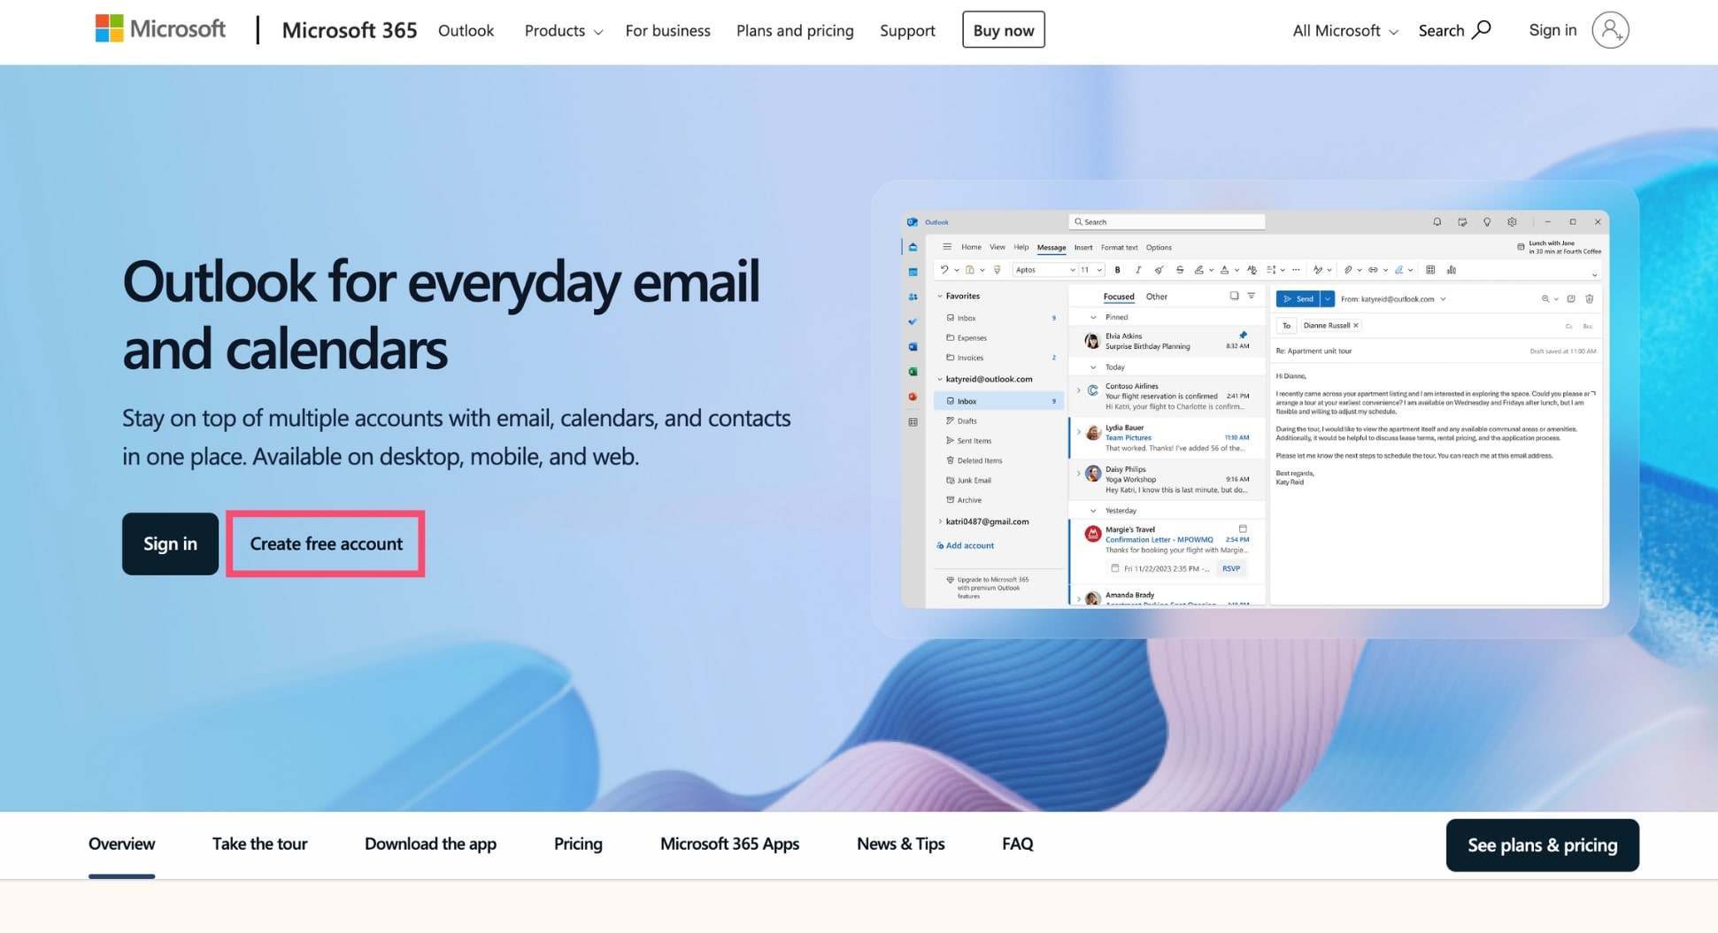The image size is (1718, 933).
Task: Click Add account in the Outlook preview
Action: (965, 545)
